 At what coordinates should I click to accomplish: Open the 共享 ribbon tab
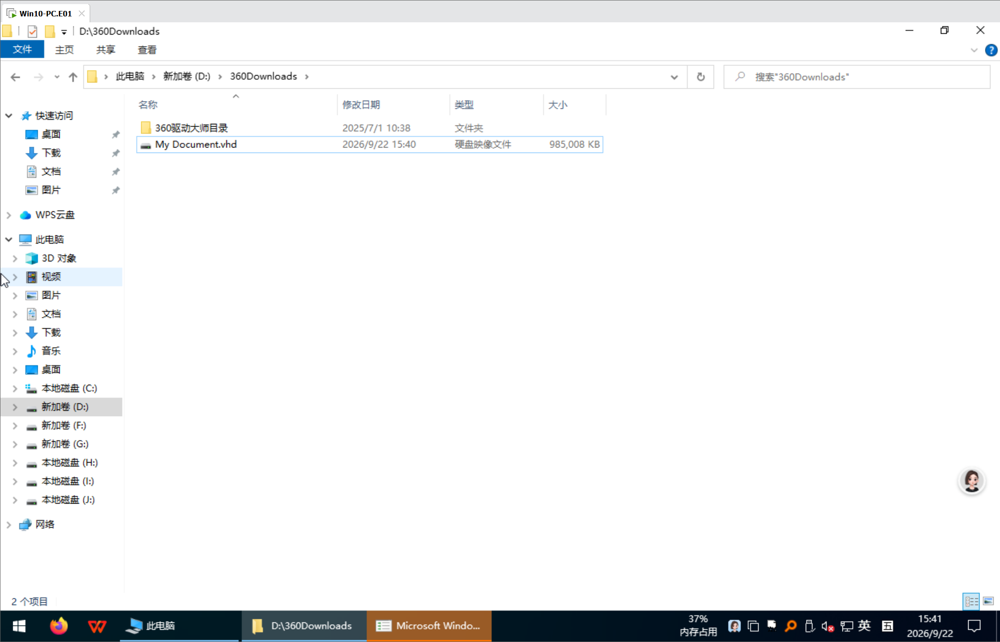pos(106,50)
